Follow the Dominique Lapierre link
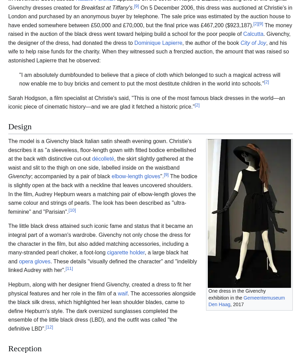 tap(158, 43)
